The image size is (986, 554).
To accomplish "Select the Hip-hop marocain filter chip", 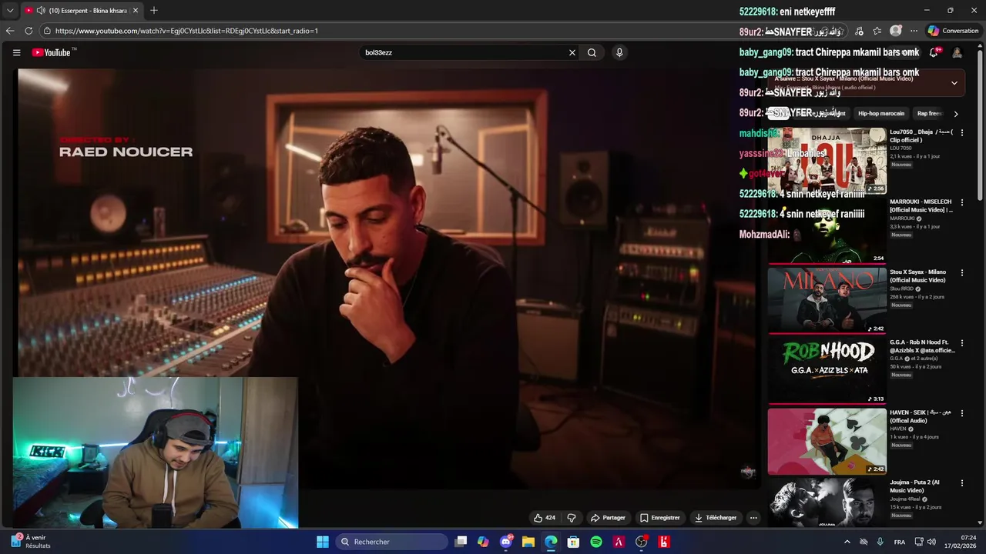I will 880,113.
